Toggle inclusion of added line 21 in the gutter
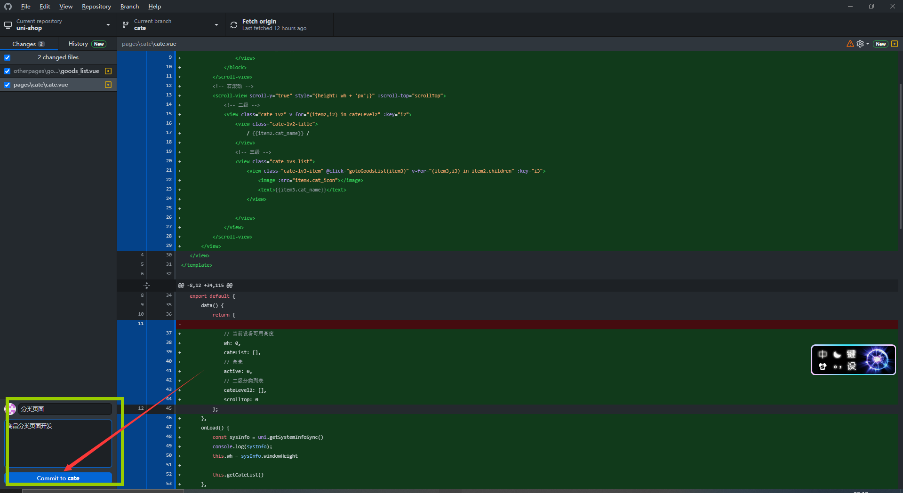 [146, 170]
